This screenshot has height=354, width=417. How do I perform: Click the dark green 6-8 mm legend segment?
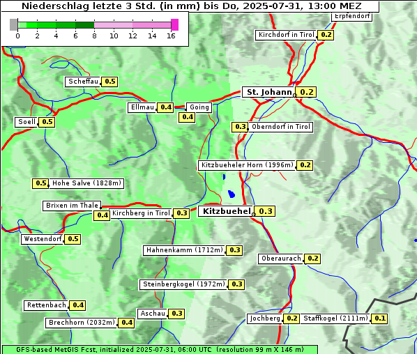[85, 25]
